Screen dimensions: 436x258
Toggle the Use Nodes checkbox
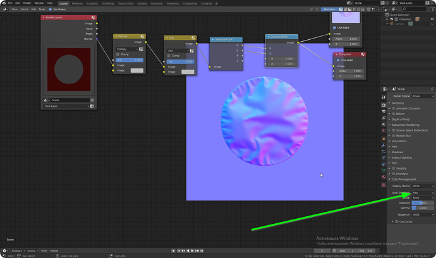(x=50, y=9)
